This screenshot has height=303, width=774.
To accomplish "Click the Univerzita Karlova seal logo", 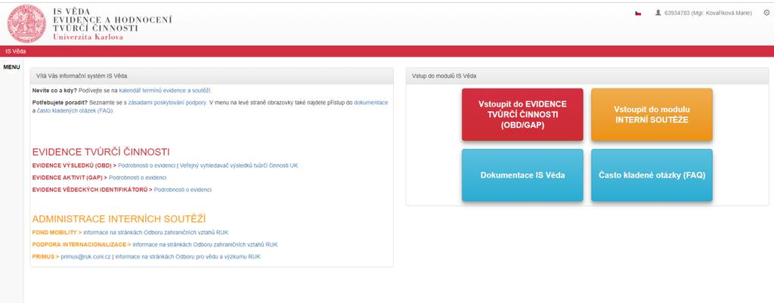I will point(26,23).
